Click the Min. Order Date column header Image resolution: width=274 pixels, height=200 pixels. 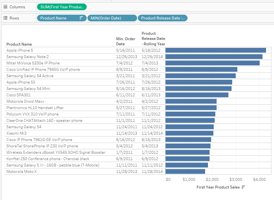[126, 41]
